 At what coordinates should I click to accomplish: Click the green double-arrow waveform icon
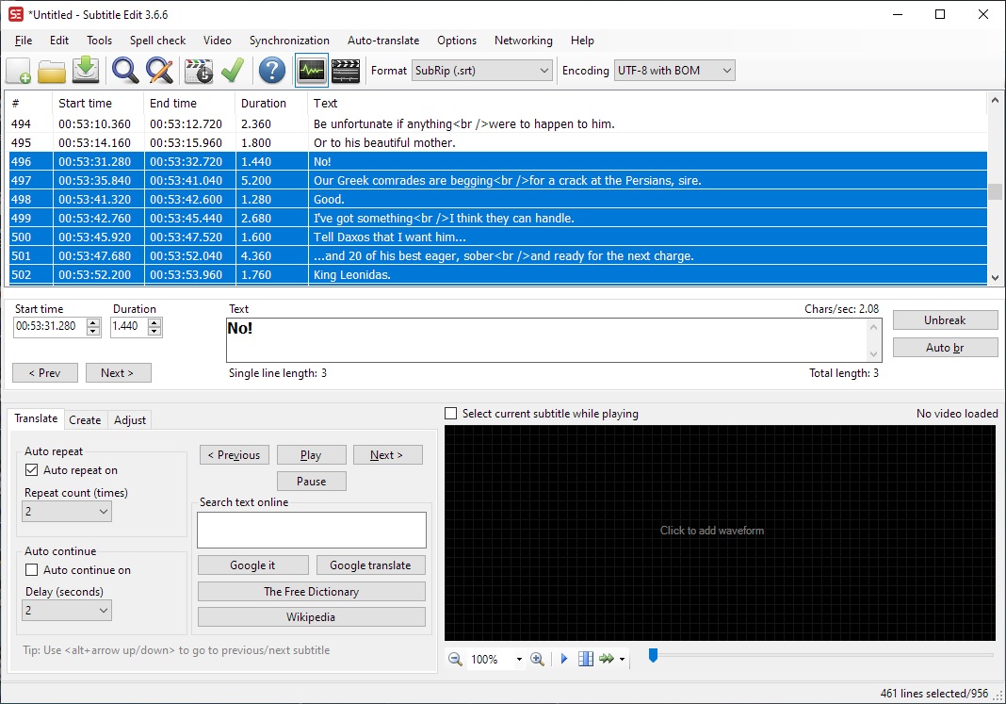(607, 659)
